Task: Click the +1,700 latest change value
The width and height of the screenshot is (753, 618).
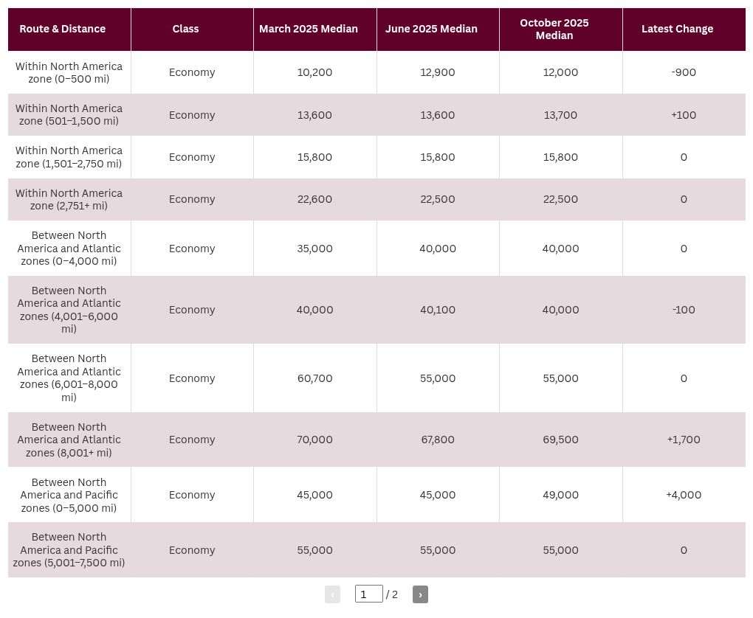Action: click(x=684, y=440)
